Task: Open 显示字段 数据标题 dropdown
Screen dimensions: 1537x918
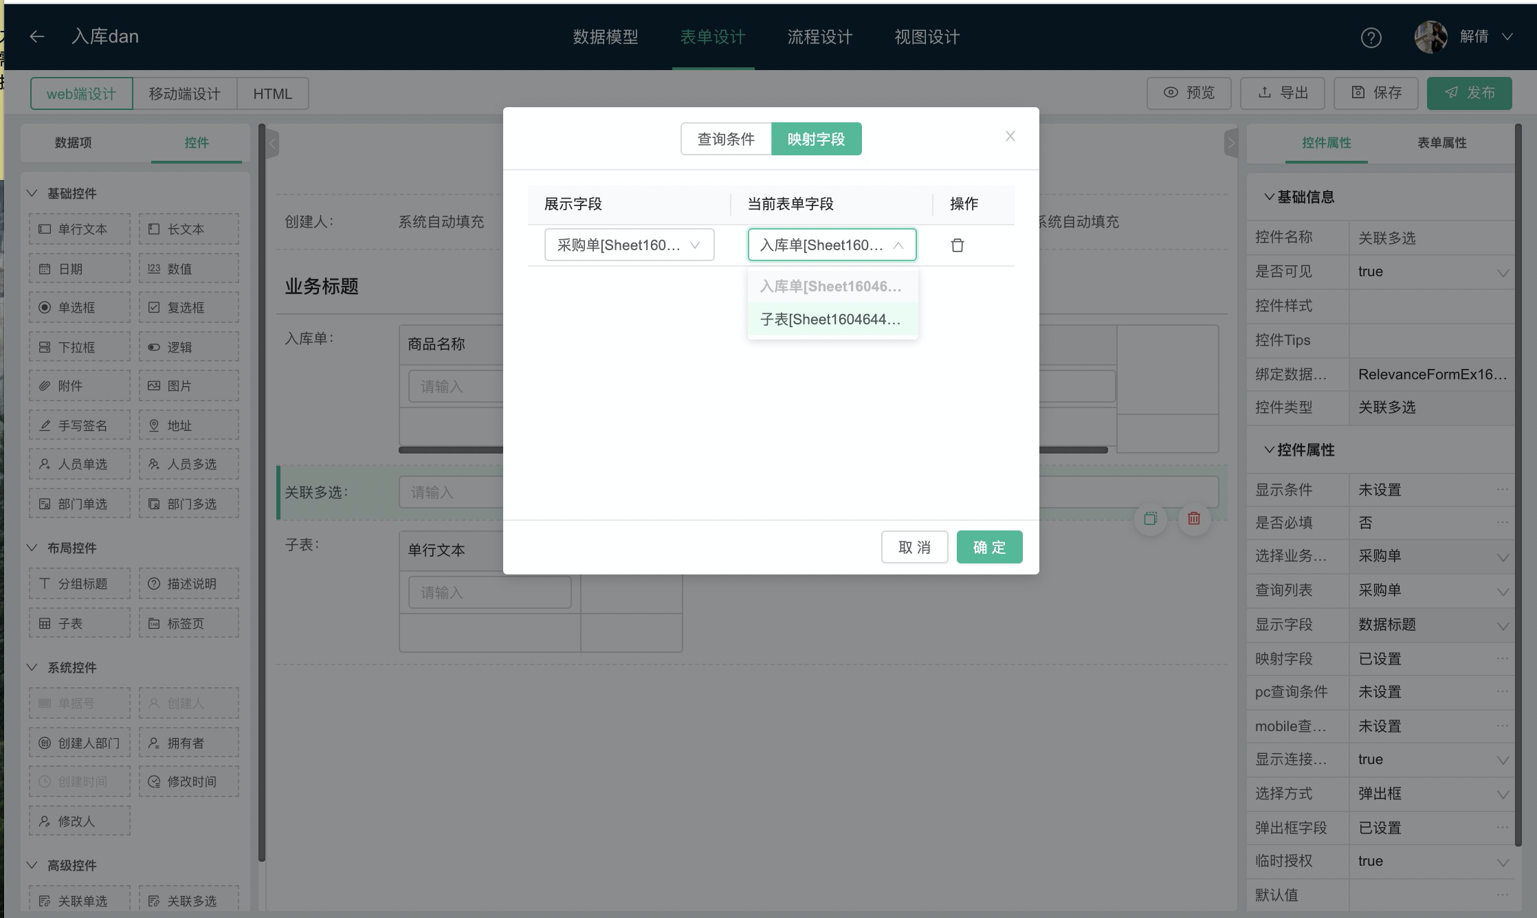Action: pos(1431,625)
